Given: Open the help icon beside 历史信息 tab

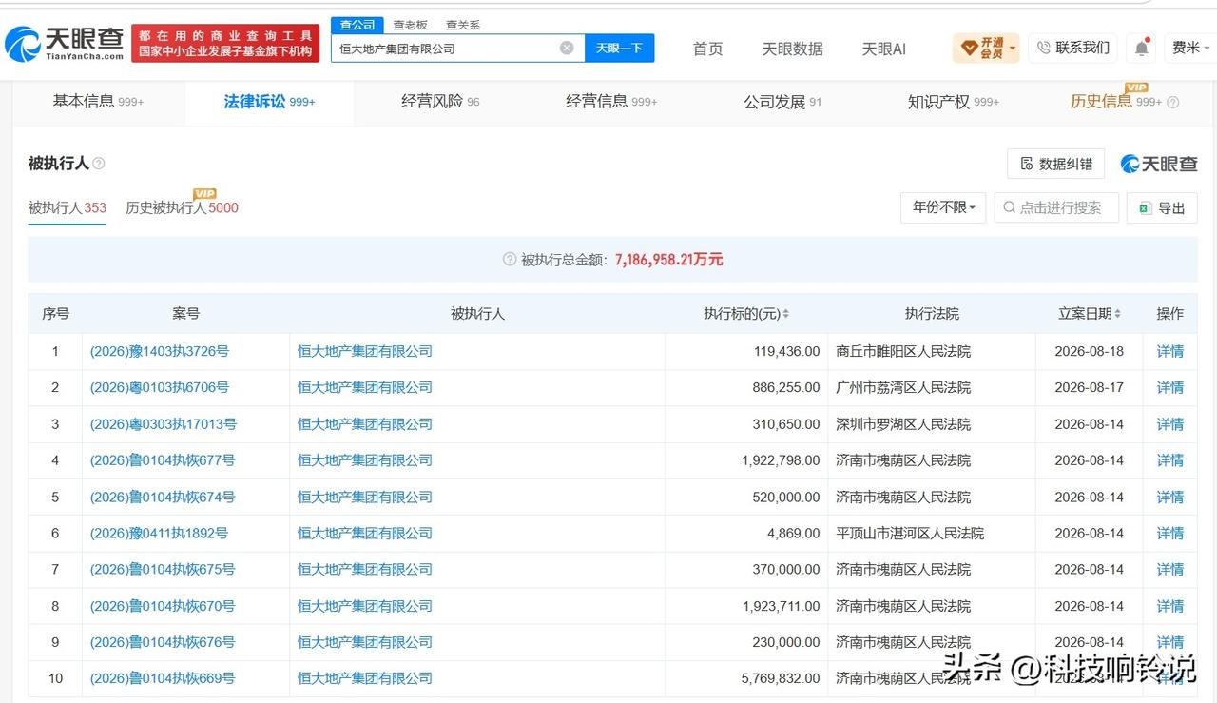Looking at the screenshot, I should click(1172, 102).
